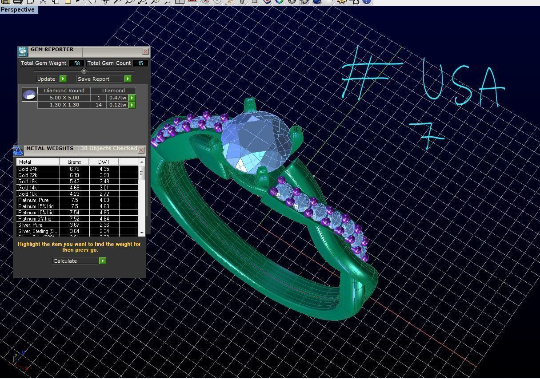
Task: Click the Calculate button
Action: 76,261
